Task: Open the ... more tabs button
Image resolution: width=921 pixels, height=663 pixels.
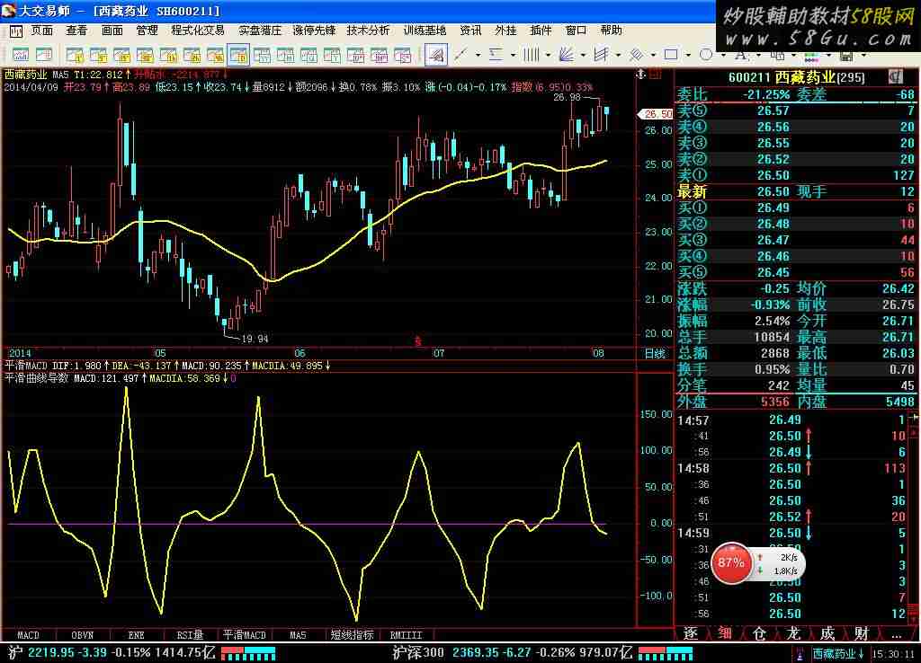Action: (x=896, y=633)
